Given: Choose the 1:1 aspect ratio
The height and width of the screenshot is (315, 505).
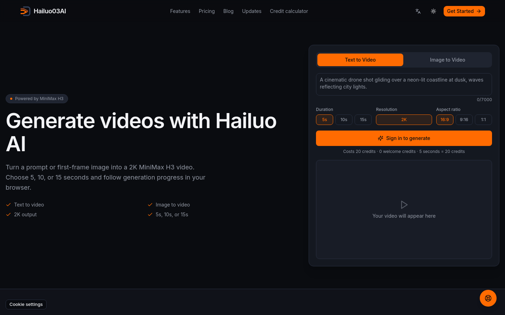Looking at the screenshot, I should pyautogui.click(x=483, y=120).
